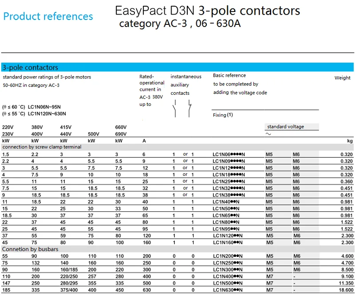
Task: Select reference LC1N40••N
Action: (226, 202)
